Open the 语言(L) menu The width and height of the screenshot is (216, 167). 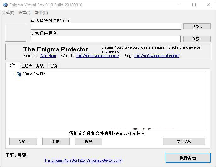tap(25, 13)
